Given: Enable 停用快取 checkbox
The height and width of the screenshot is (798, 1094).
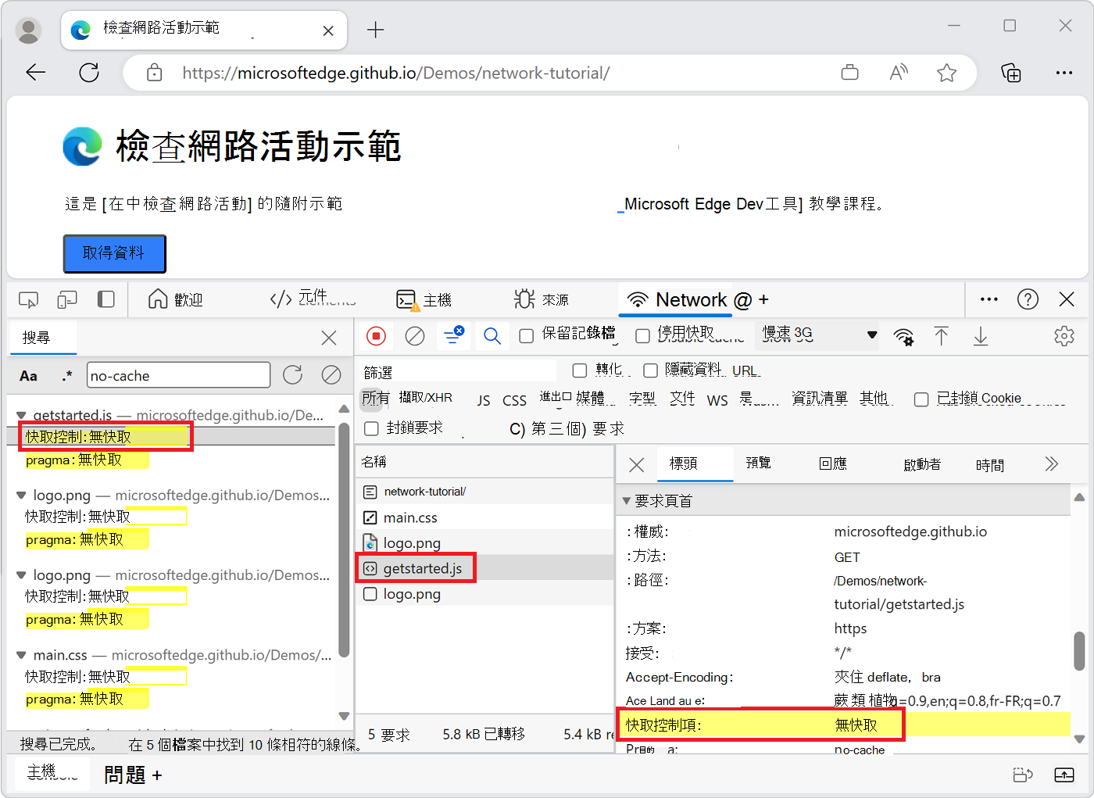Looking at the screenshot, I should coord(642,335).
